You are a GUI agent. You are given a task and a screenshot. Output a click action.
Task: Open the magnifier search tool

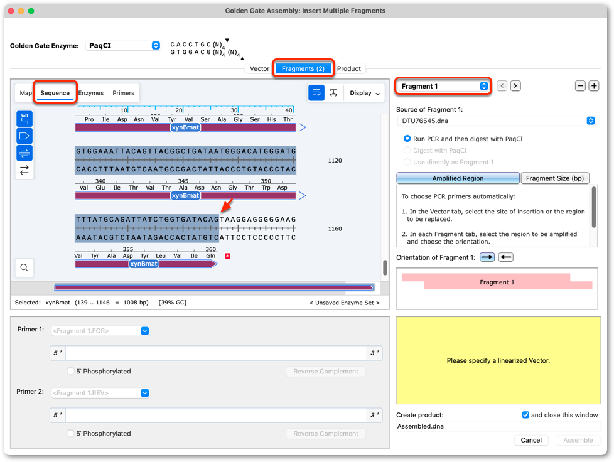[x=24, y=267]
